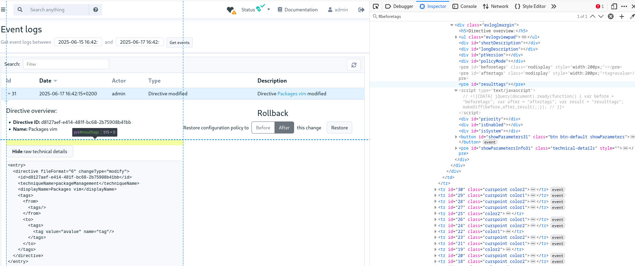Collapse the script text/javascript node
The image size is (635, 266).
tap(456, 90)
